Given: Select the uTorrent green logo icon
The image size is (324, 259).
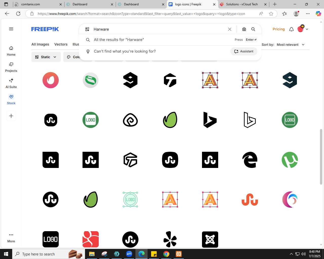Looking at the screenshot, I should click(290, 160).
